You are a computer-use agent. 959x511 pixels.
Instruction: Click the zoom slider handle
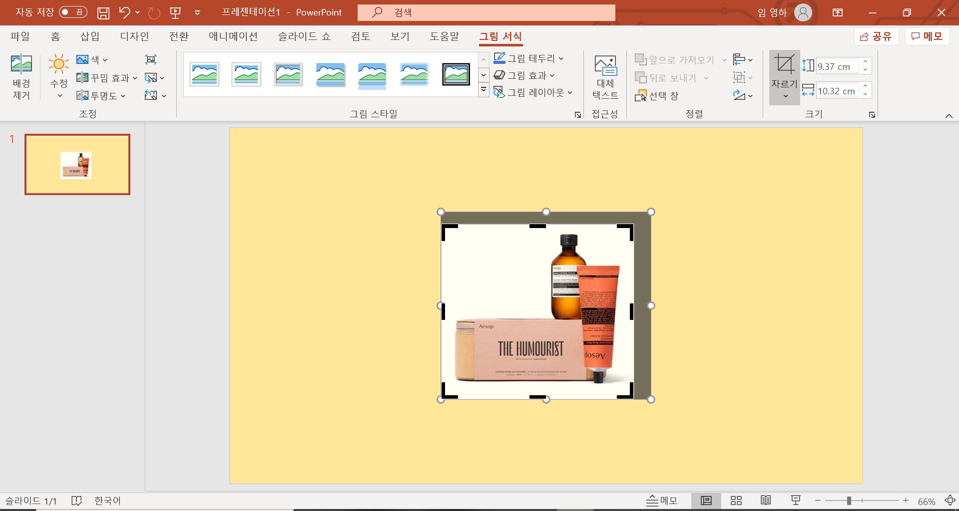[x=849, y=501]
